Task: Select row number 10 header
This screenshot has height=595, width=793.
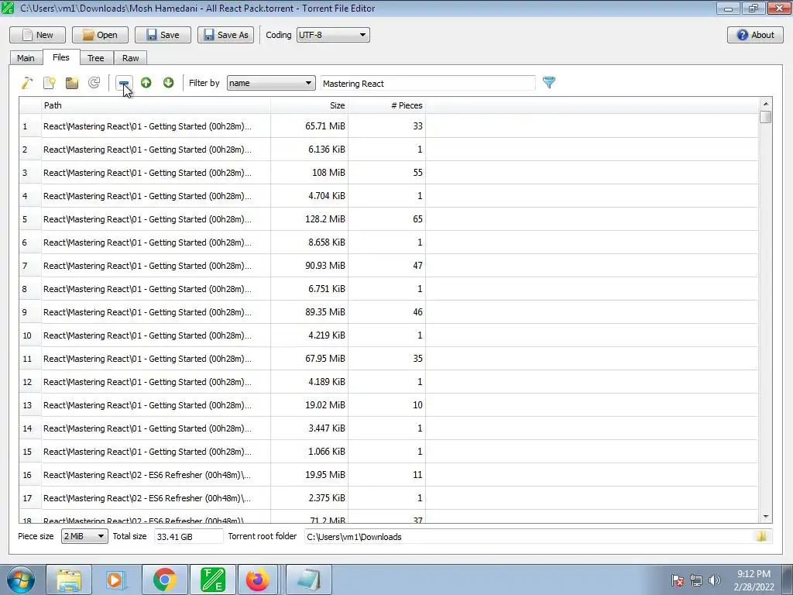Action: point(30,335)
